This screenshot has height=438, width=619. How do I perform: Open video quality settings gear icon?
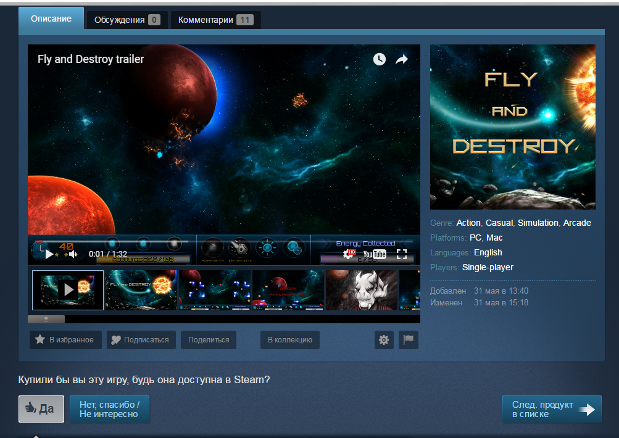tap(348, 254)
